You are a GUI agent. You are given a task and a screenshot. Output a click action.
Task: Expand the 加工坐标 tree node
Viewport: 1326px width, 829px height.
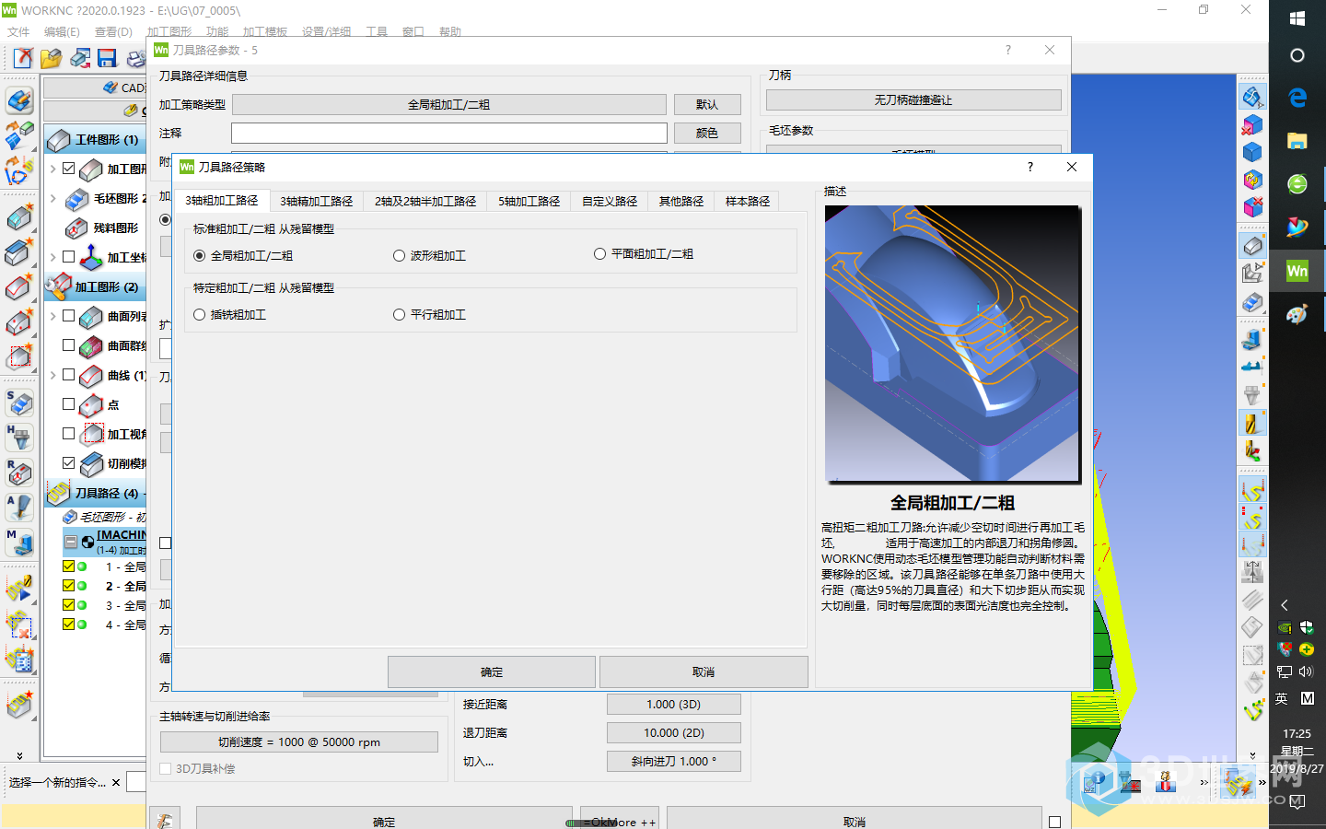(53, 257)
